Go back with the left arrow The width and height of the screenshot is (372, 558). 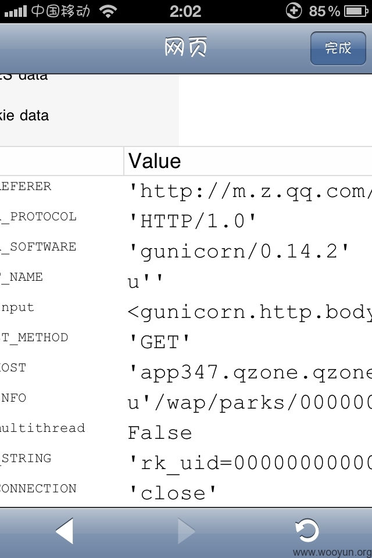click(65, 531)
